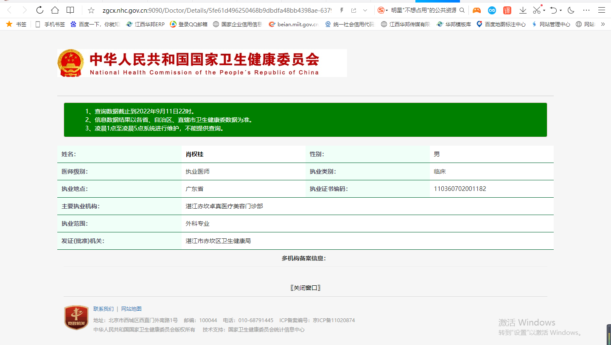Select the issuing authority 湛江市赤坎区卫生健康局

(218, 241)
